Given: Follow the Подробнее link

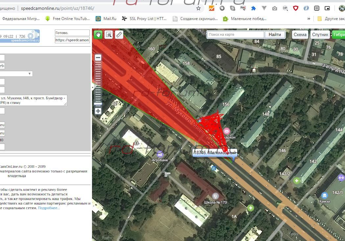Looking at the screenshot, I should pos(49,208).
